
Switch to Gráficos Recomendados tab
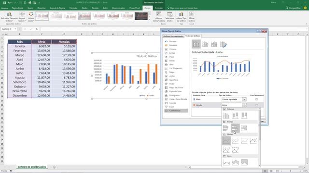coord(173,37)
